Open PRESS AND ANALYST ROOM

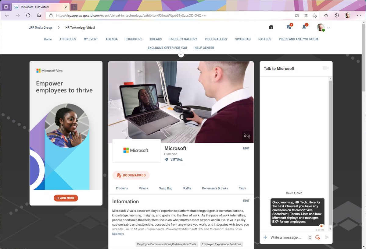pyautogui.click(x=298, y=39)
